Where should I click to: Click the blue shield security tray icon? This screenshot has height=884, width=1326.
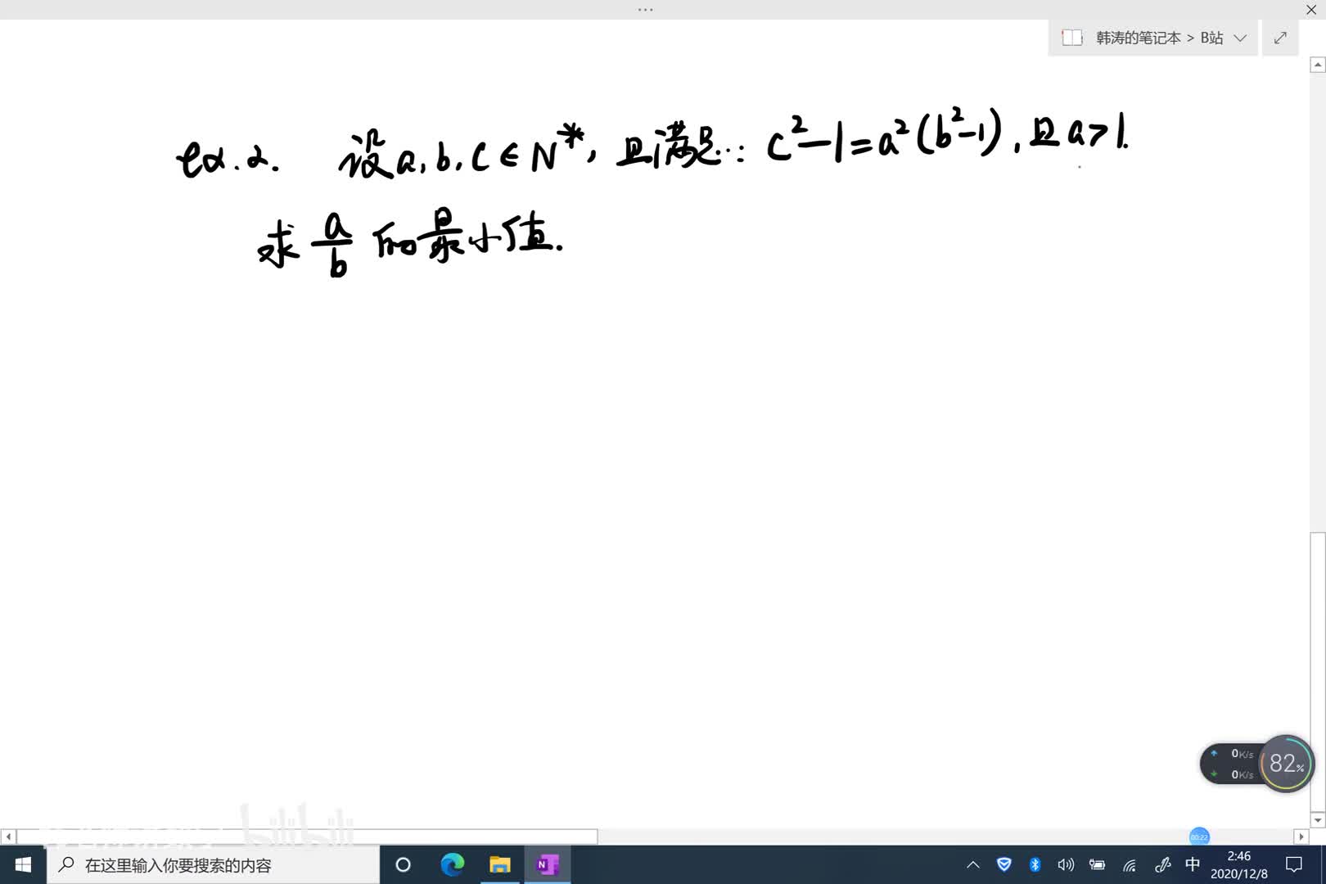(x=1004, y=864)
